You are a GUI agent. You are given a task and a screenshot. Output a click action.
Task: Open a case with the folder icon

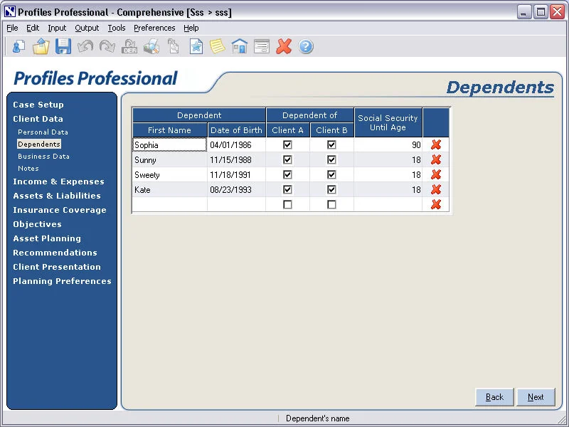(x=41, y=46)
